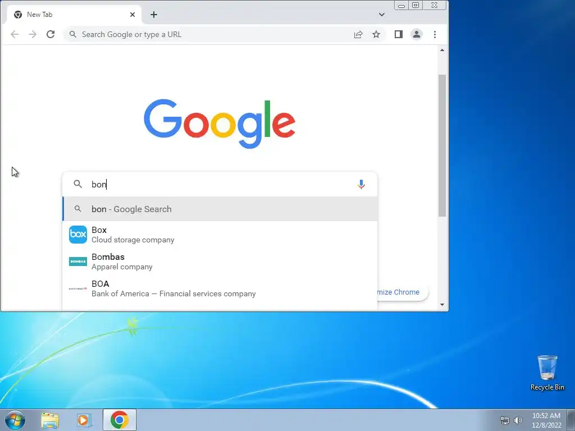This screenshot has width=575, height=431.
Task: Click the Bombas logo thumbnail
Action: (x=78, y=262)
